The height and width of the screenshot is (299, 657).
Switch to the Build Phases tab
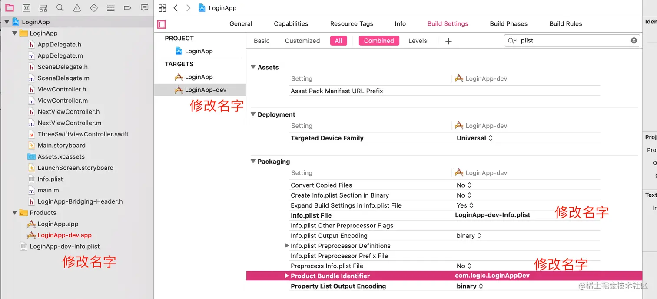tap(508, 23)
